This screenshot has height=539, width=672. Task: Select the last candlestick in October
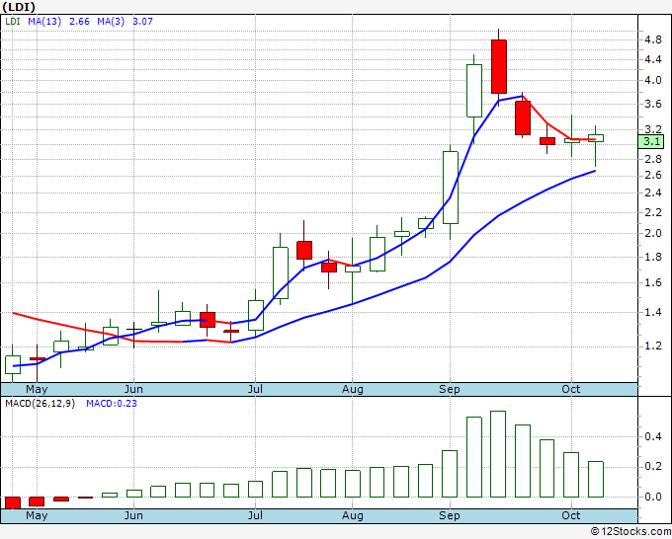[x=595, y=138]
